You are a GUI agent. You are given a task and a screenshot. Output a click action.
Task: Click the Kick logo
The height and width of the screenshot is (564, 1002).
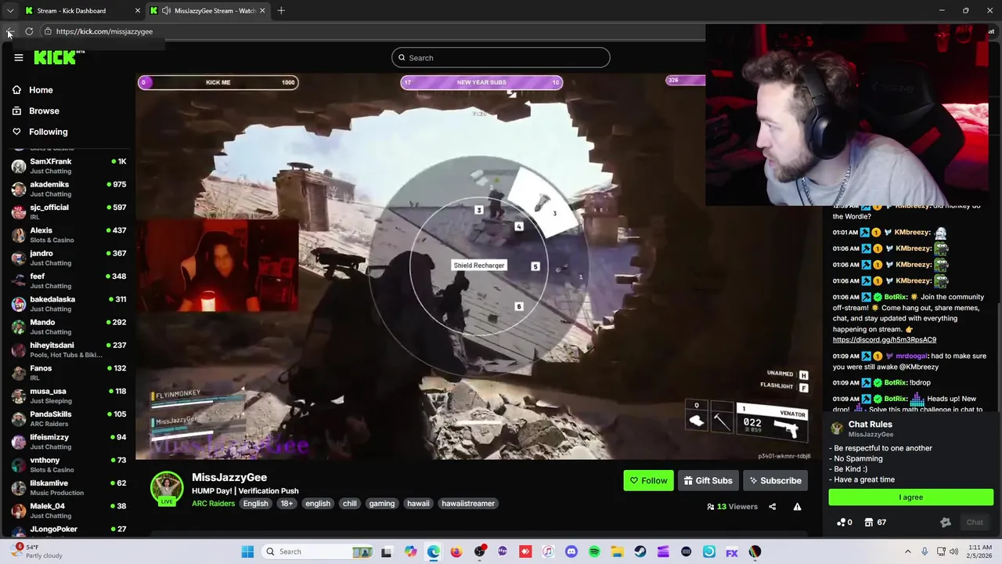click(56, 57)
